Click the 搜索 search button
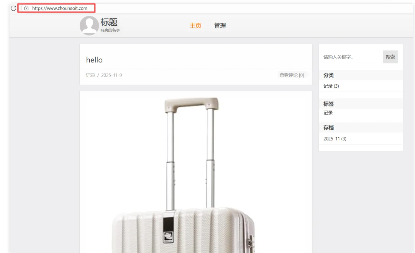Image resolution: width=415 pixels, height=253 pixels. (390, 57)
